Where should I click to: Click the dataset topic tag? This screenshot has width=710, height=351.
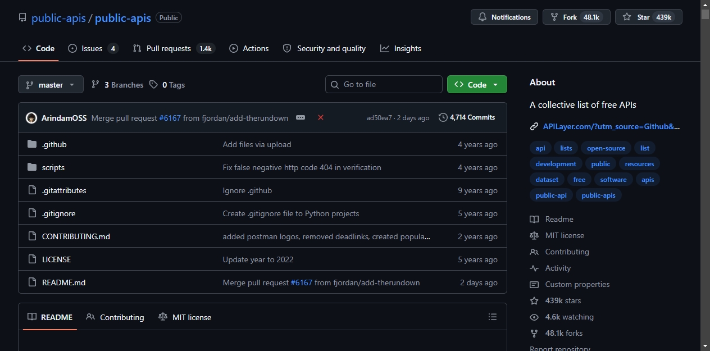tap(547, 180)
